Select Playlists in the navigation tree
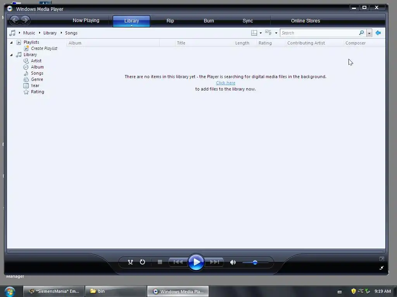 click(31, 42)
